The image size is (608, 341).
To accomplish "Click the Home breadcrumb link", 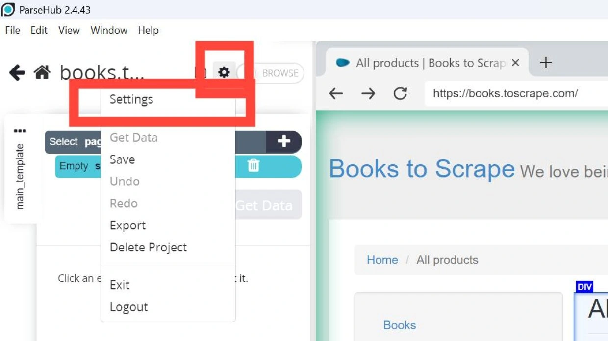I will (382, 260).
